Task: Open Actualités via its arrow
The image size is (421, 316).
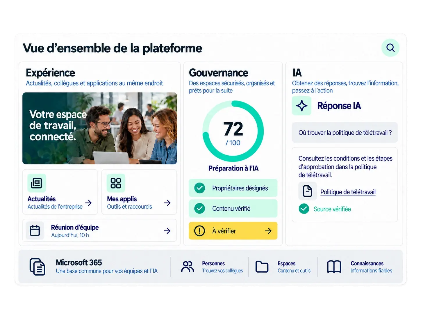Action: pyautogui.click(x=88, y=203)
